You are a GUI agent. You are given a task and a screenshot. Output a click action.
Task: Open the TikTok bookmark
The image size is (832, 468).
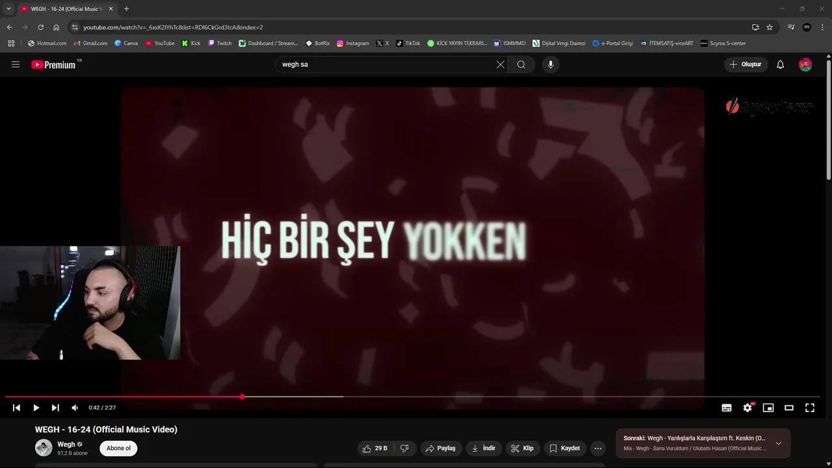click(x=408, y=44)
